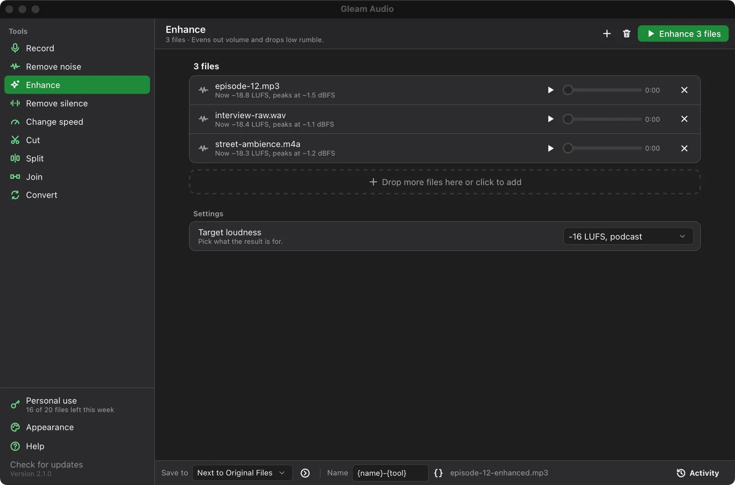Click the episode-12-enhanced.mp3 preview name

click(499, 473)
